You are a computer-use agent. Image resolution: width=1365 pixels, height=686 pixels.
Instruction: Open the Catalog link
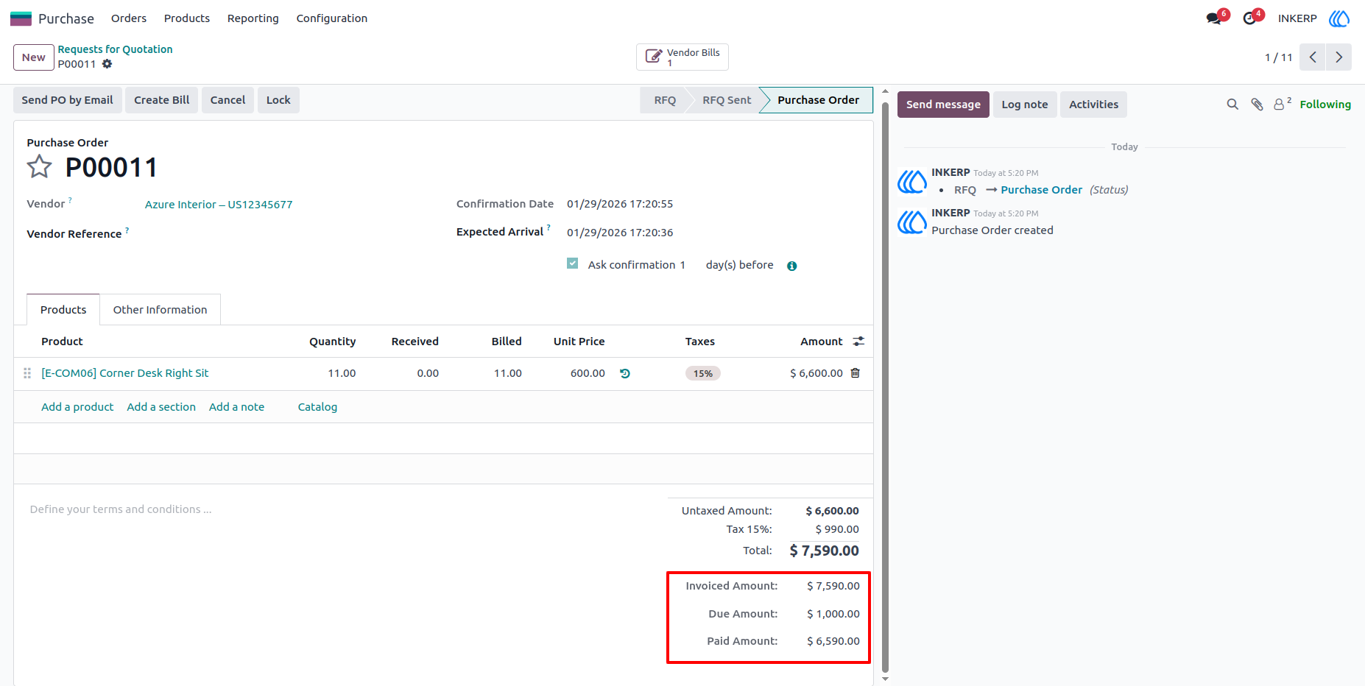(317, 407)
